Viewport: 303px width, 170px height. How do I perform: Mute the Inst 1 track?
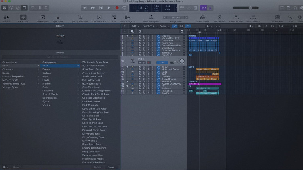point(140,62)
